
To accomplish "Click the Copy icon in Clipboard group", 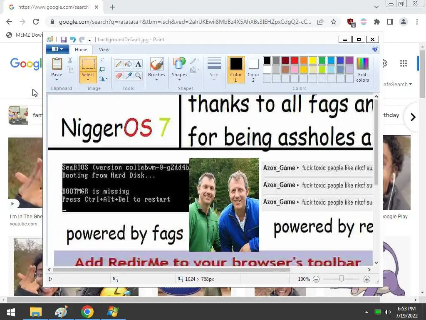I will (70, 70).
